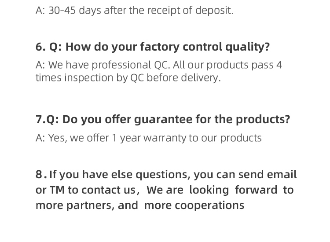Click the '7.Q:' label of the guarantee question
This screenshot has width=330, height=242.
(48, 120)
